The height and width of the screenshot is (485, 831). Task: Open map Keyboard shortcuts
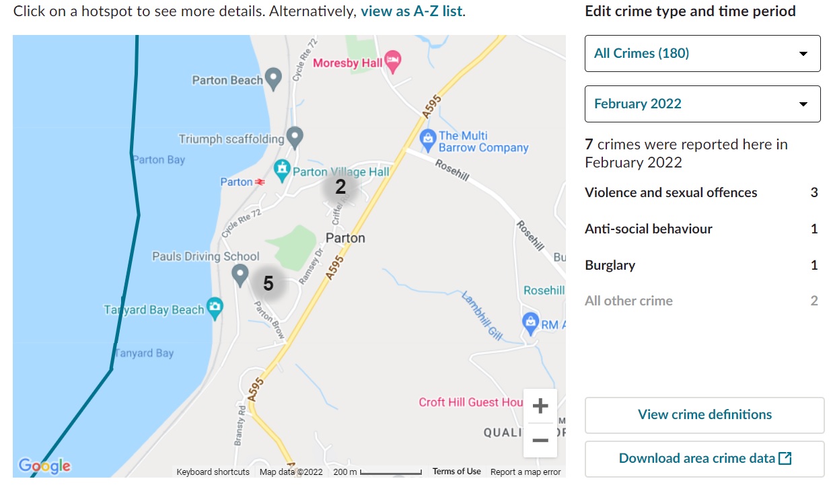click(213, 472)
